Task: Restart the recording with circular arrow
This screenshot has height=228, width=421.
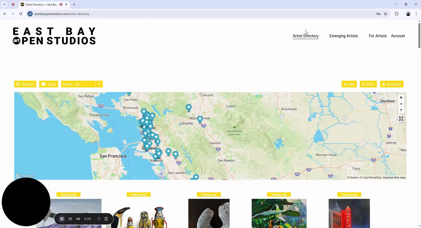Action: pyautogui.click(x=99, y=219)
